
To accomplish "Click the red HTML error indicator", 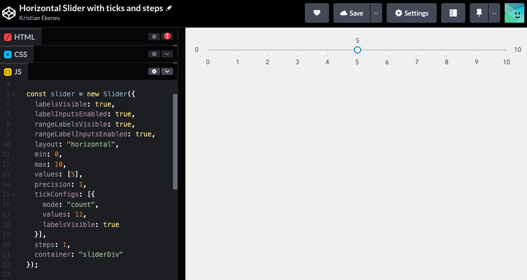I will point(167,36).
